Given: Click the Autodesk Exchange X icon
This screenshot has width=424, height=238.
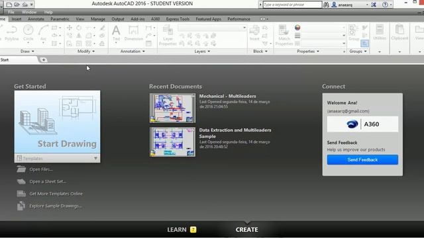Looking at the screenshot, I should click(x=374, y=5).
